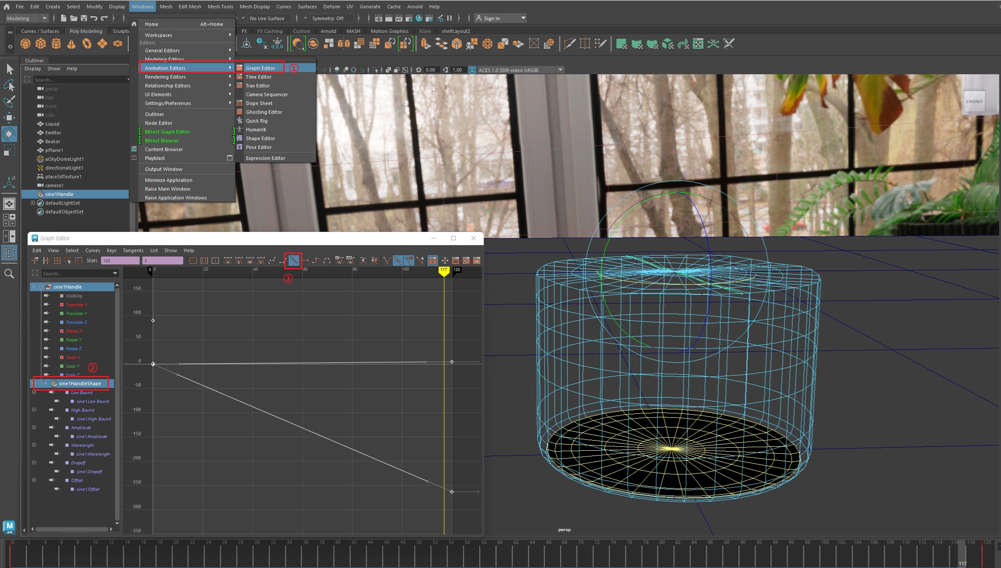The width and height of the screenshot is (1001, 568).
Task: Expand the defaultLightSet node in Outliner
Action: [33, 203]
